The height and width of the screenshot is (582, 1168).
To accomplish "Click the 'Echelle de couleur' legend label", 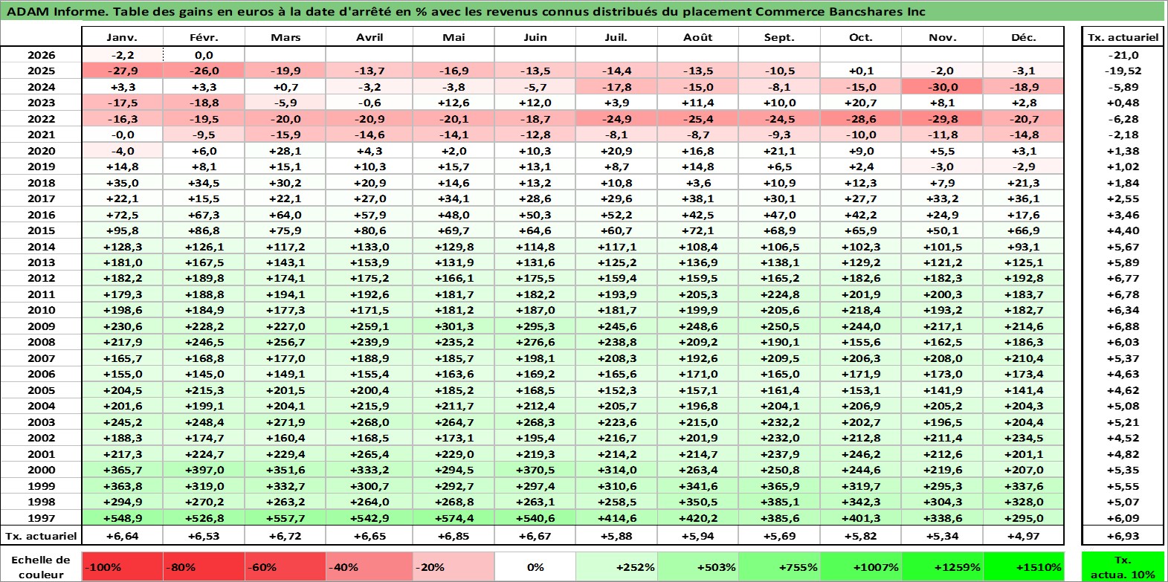I will (42, 566).
